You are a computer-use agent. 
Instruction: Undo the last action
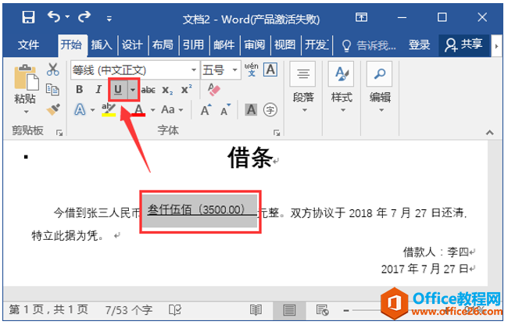pyautogui.click(x=54, y=16)
